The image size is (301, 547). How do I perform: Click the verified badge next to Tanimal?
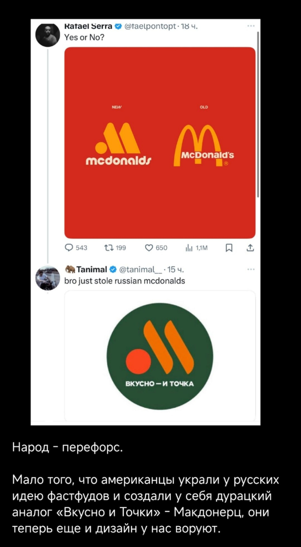(113, 270)
